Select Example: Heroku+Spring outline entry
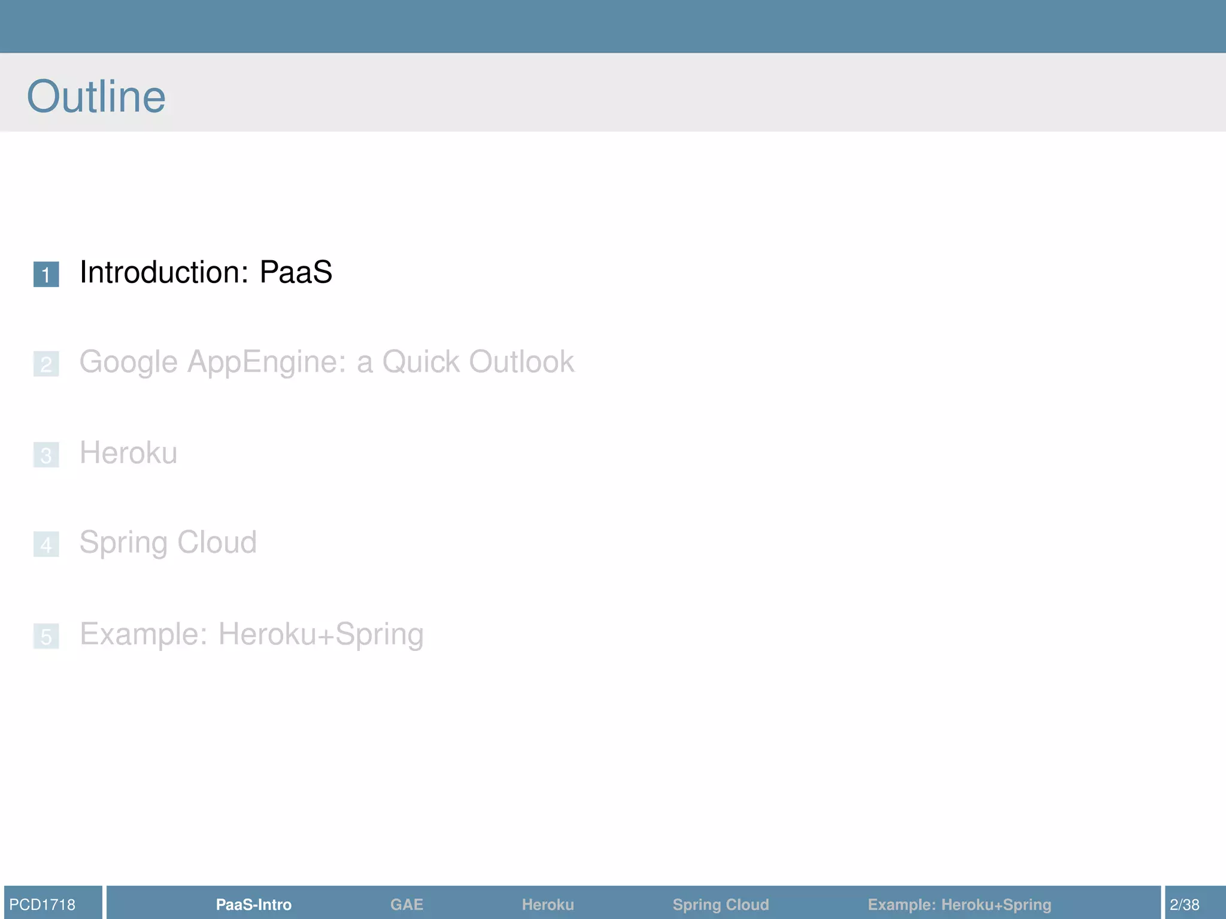Viewport: 1226px width, 919px height. [x=251, y=635]
